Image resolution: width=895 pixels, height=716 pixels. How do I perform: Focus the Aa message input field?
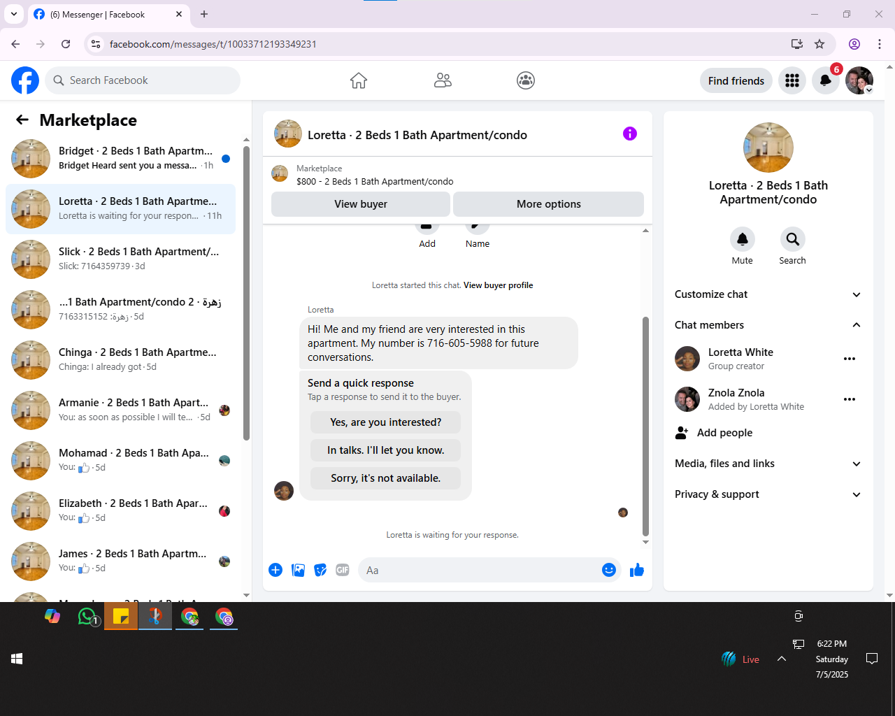479,571
